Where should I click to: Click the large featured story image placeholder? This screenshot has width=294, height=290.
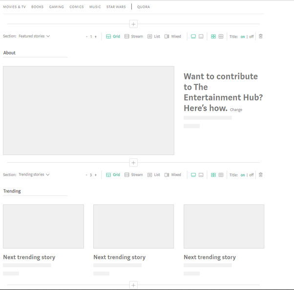click(88, 111)
